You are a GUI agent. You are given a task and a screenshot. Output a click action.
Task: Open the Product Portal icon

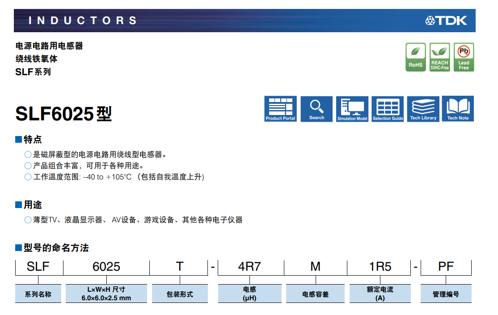280,109
